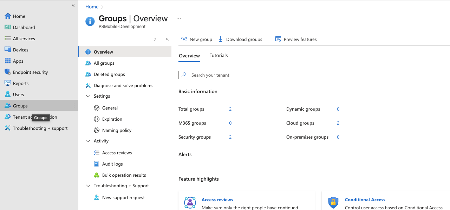Screen dimensions: 450x210
Task: Click the Dashboard chart icon
Action: click(x=7, y=27)
